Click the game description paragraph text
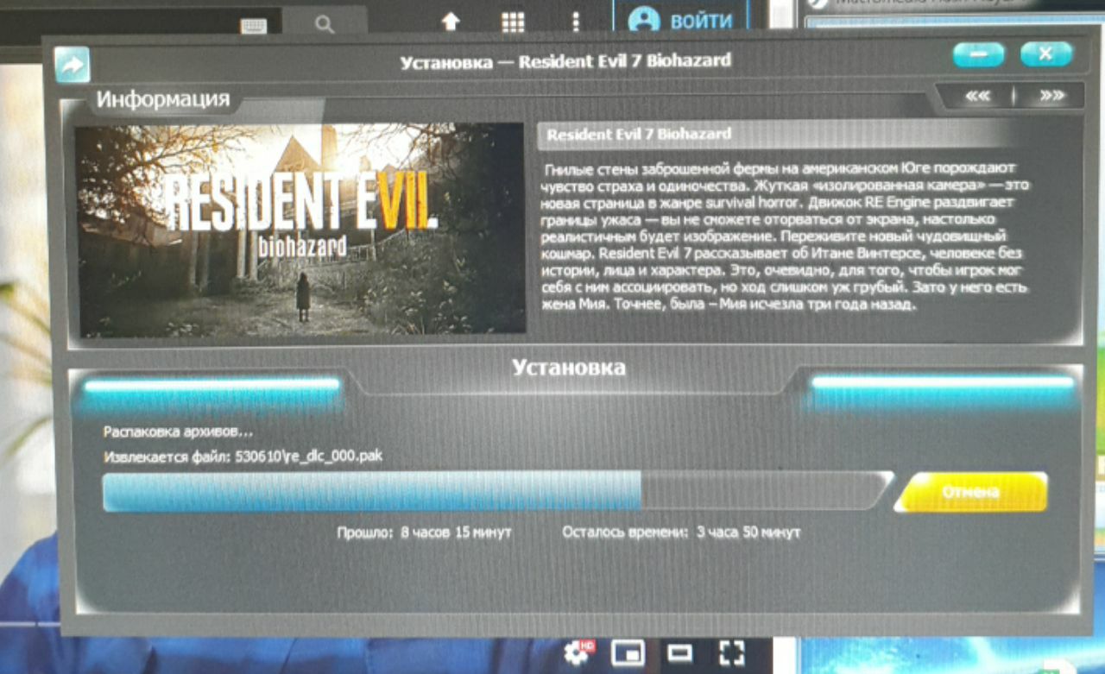1105x674 pixels. point(784,236)
